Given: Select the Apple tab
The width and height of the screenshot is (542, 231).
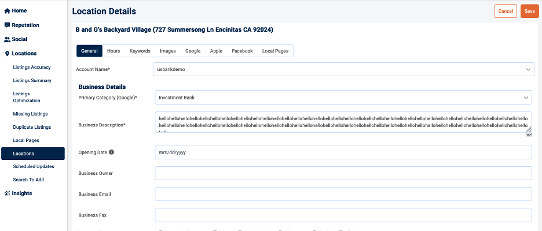Looking at the screenshot, I should pos(216,51).
